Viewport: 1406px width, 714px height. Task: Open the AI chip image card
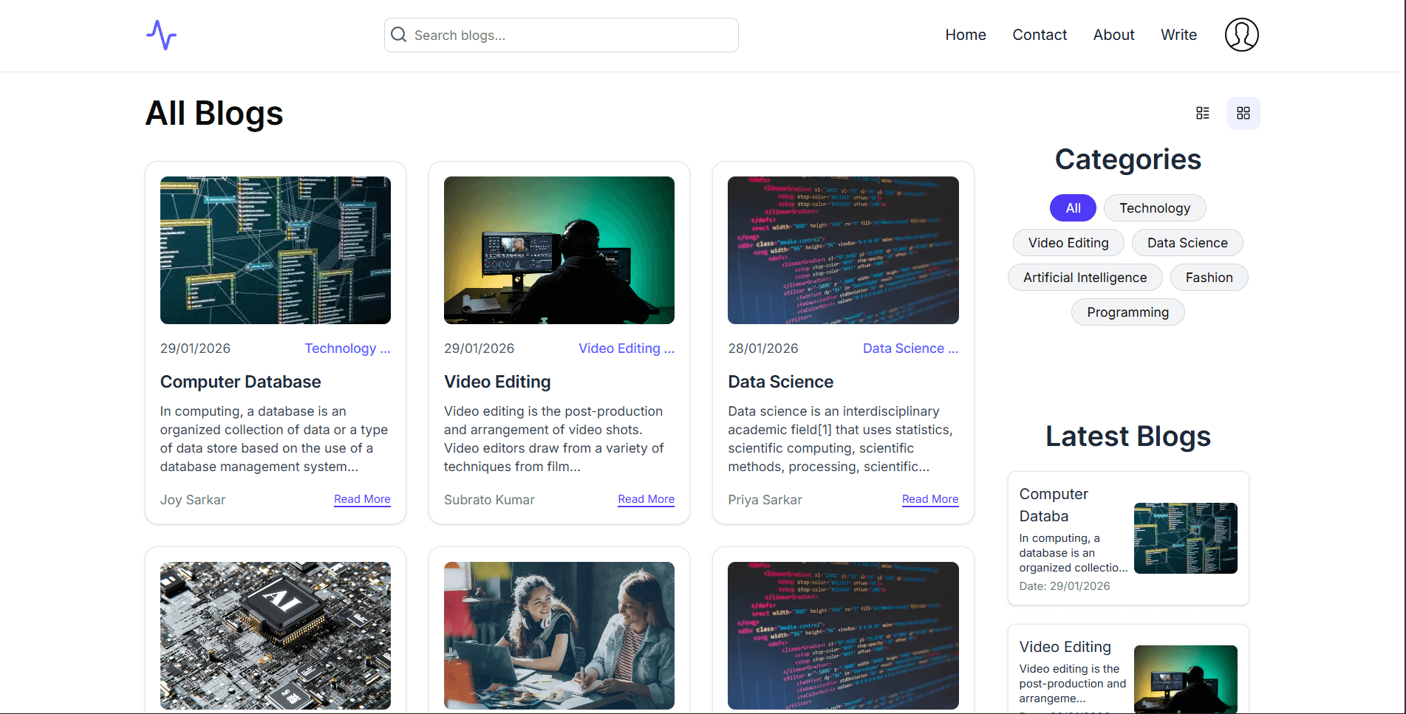pos(276,636)
